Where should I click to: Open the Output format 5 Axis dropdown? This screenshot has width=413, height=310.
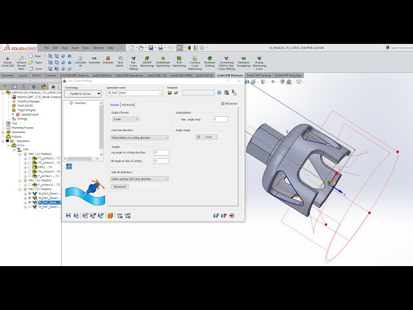(x=126, y=119)
